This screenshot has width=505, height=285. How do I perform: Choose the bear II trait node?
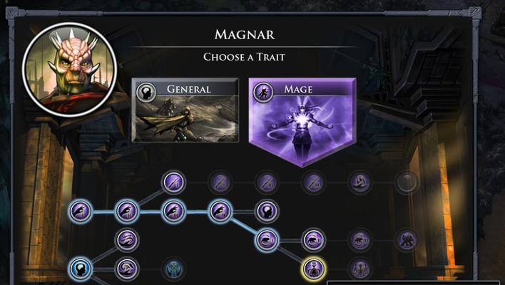(313, 240)
